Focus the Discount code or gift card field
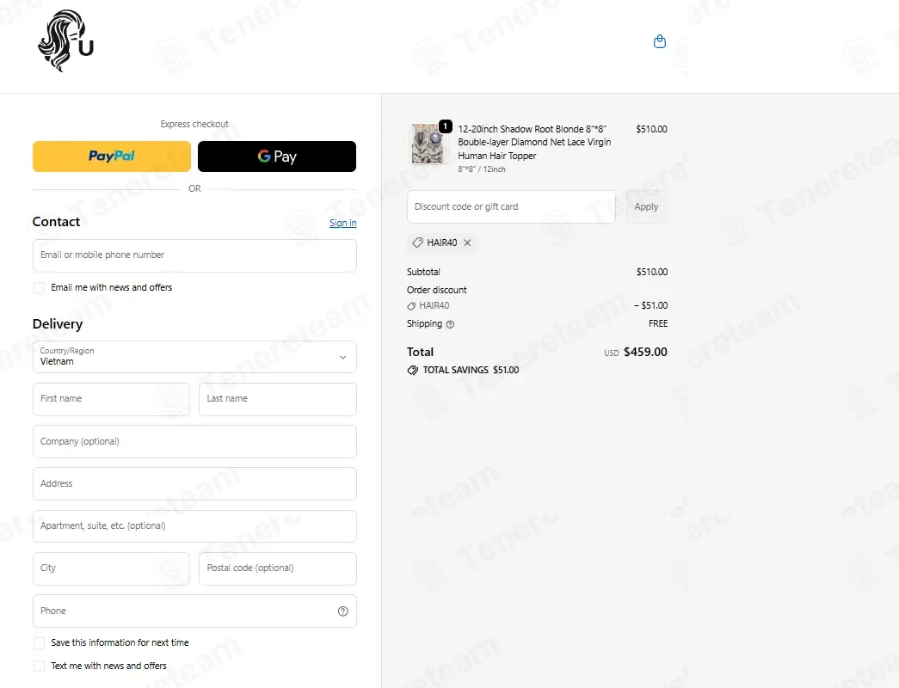 coord(511,207)
